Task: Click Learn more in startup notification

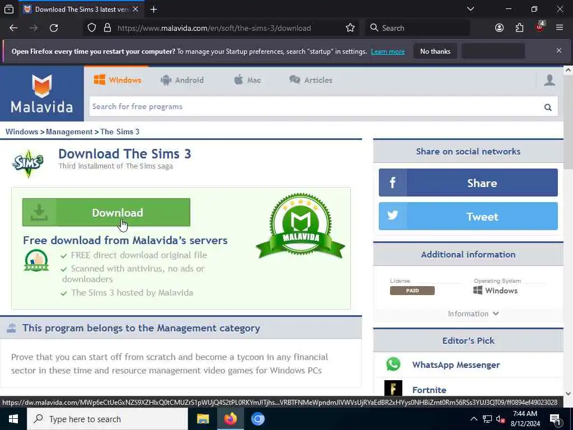Action: (388, 52)
